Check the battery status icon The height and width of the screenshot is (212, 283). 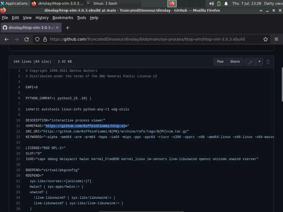coord(219,3)
